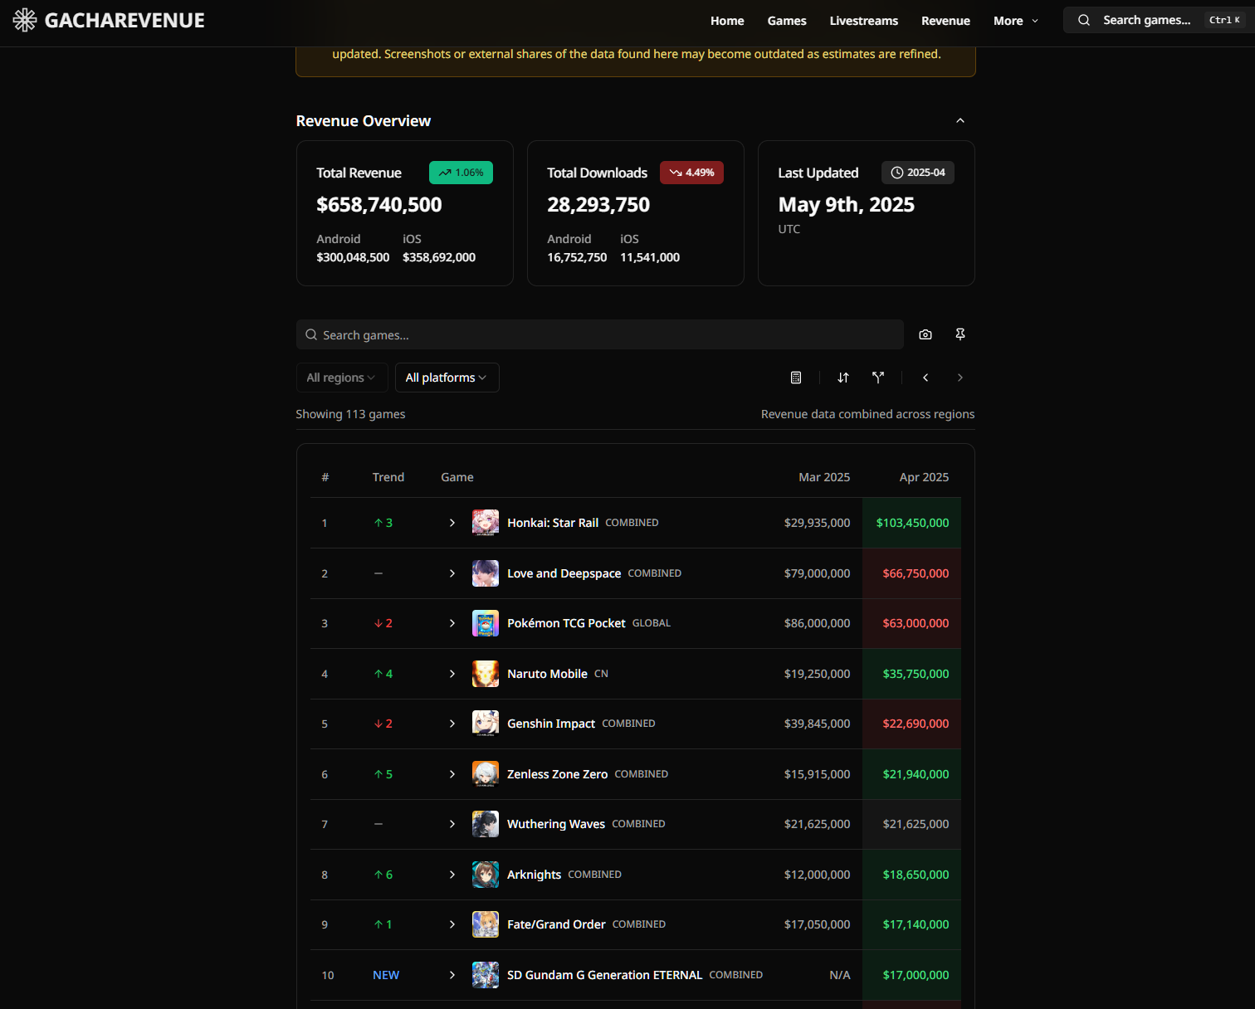Click GACHAREVENUE site title
Screen dimensions: 1255x1009
tap(125, 21)
